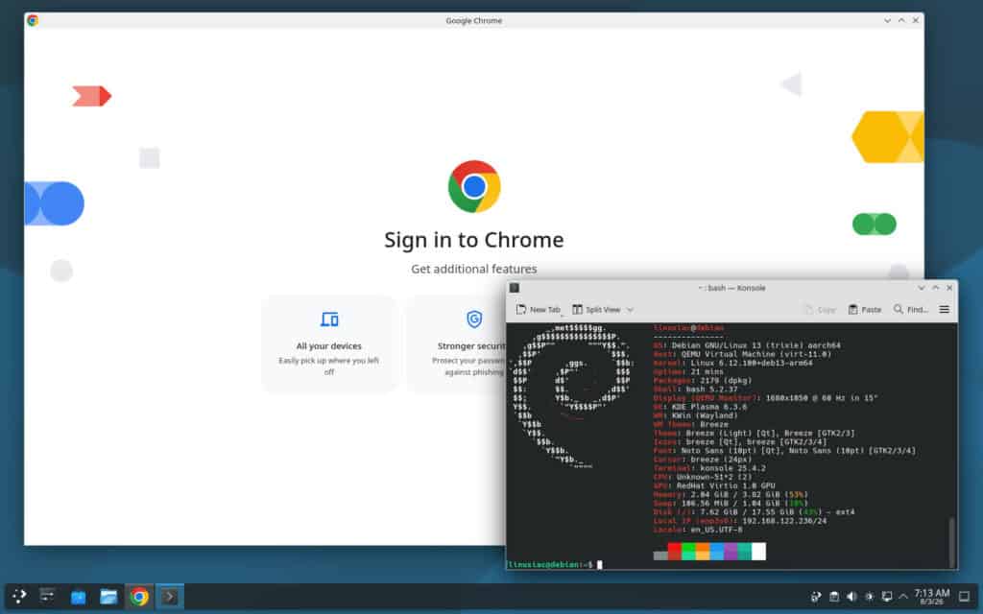Launch Discover software center from taskbar

click(x=79, y=597)
